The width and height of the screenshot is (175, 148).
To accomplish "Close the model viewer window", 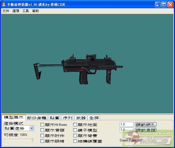I will click(171, 5).
